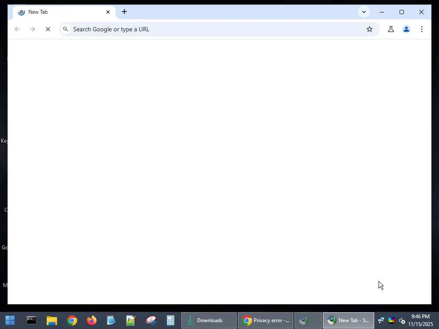Click the muted volume tray icon
439x329 pixels.
(x=402, y=320)
